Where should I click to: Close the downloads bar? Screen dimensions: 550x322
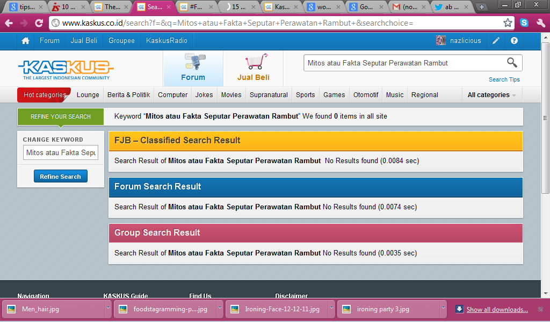click(540, 309)
